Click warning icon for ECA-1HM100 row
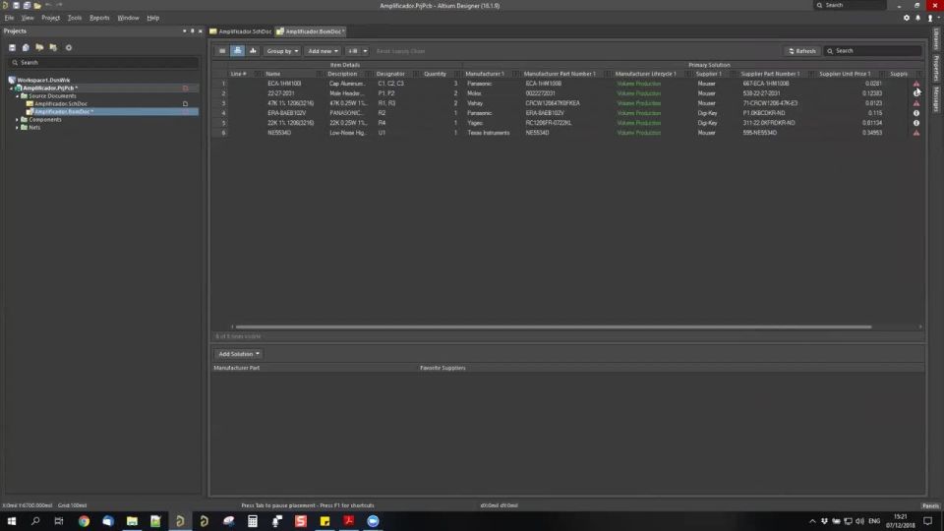Viewport: 944px width, 531px height. tap(916, 84)
